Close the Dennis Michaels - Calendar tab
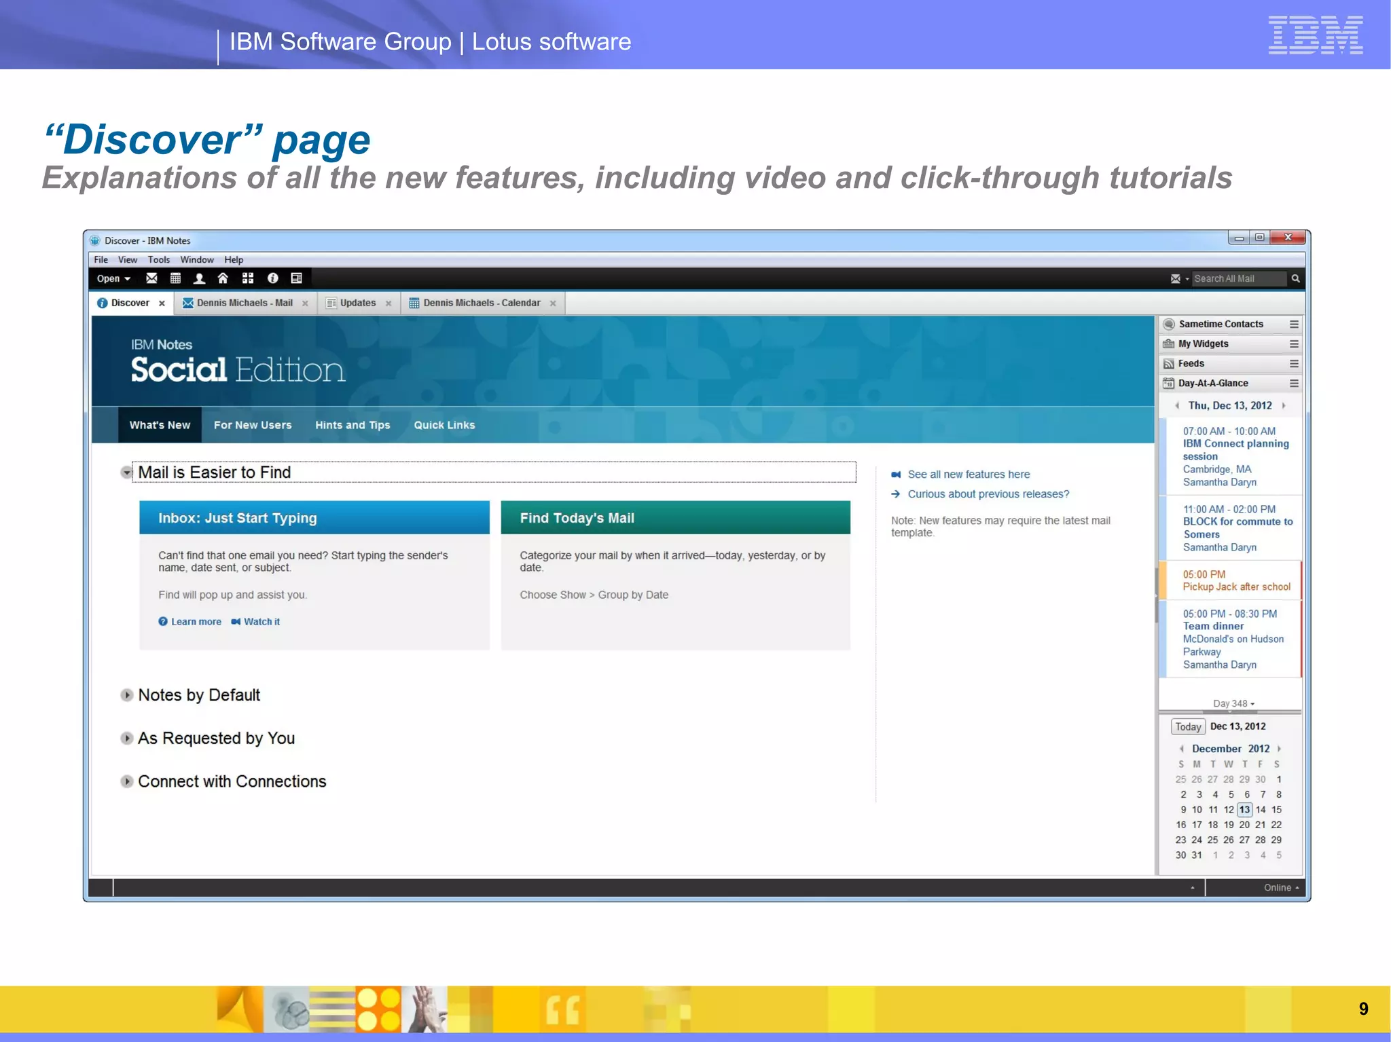 553,303
